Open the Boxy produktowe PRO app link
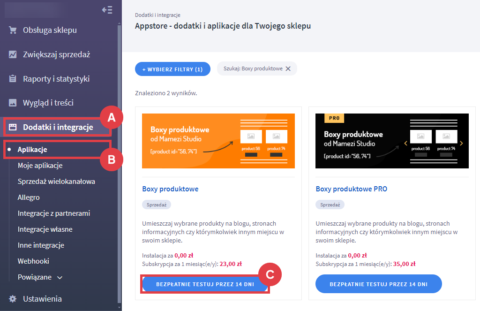 (x=351, y=189)
